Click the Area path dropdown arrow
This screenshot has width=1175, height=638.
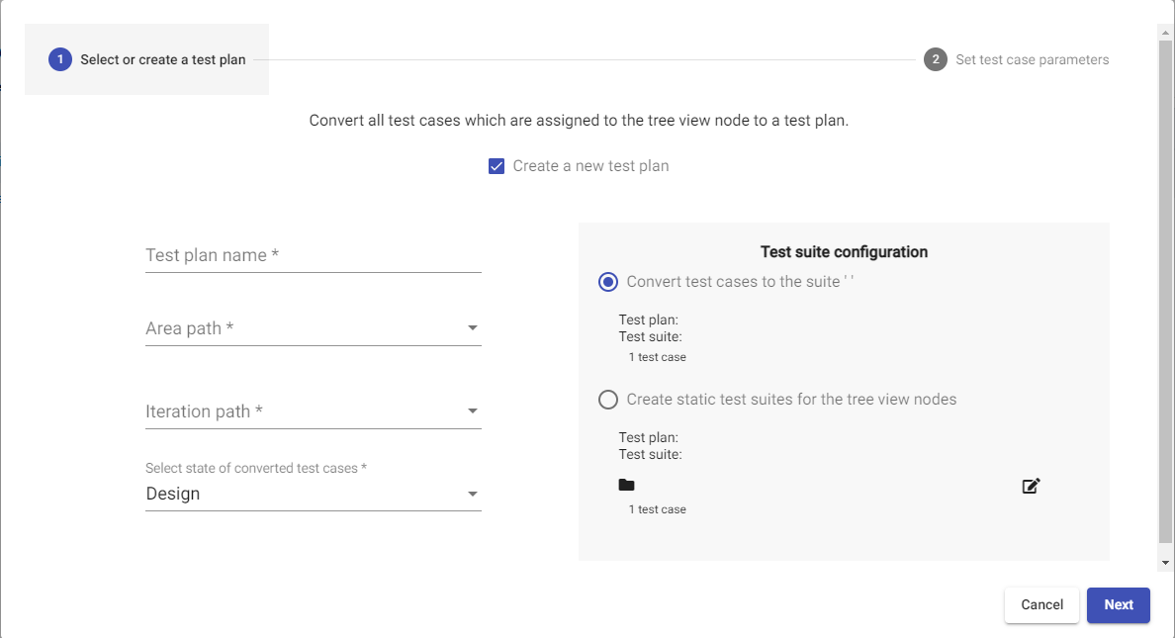click(x=473, y=328)
